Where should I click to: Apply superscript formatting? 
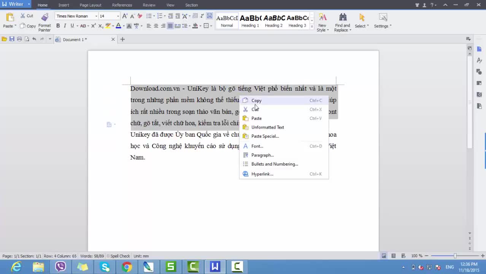pos(94,26)
